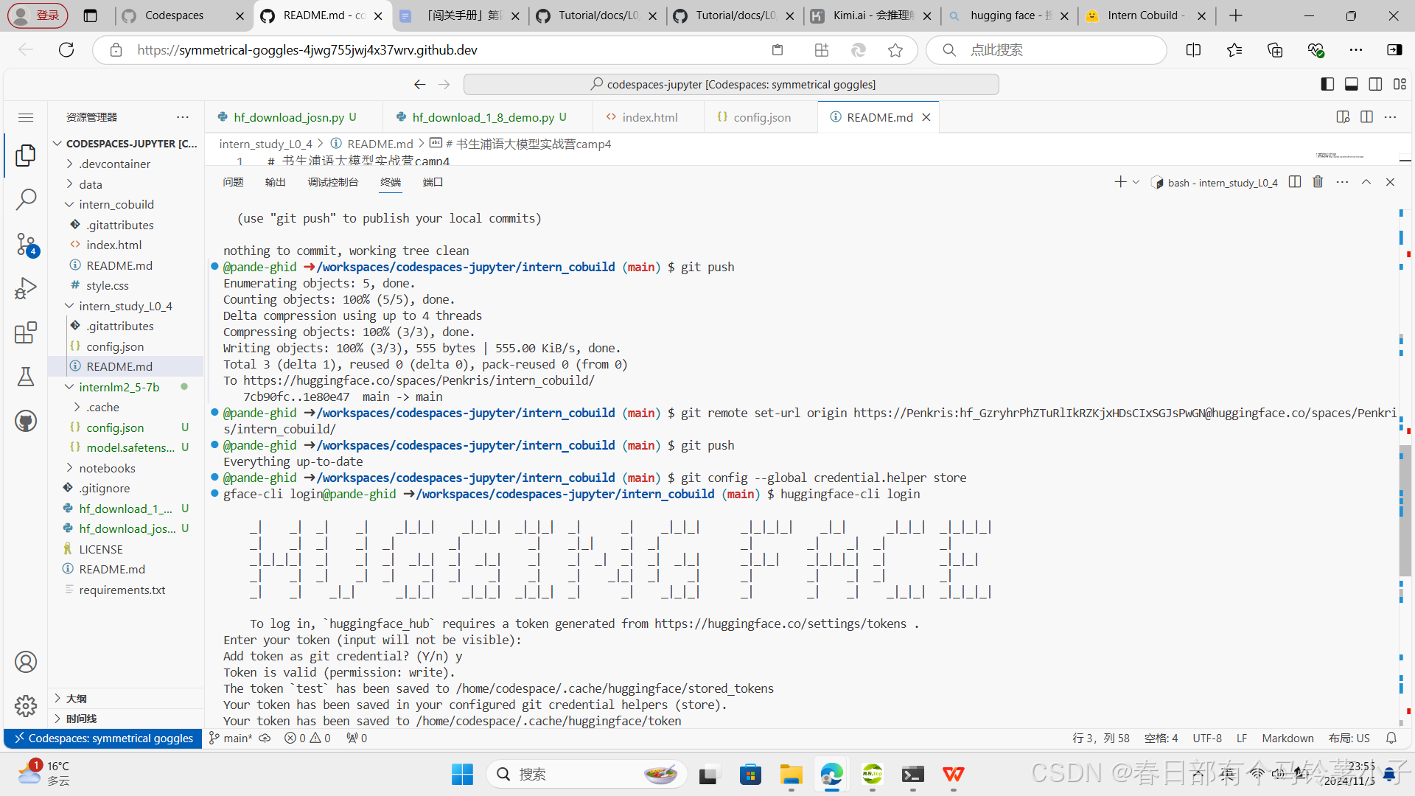Open Manage gear settings menu
Image resolution: width=1415 pixels, height=796 pixels.
click(26, 706)
